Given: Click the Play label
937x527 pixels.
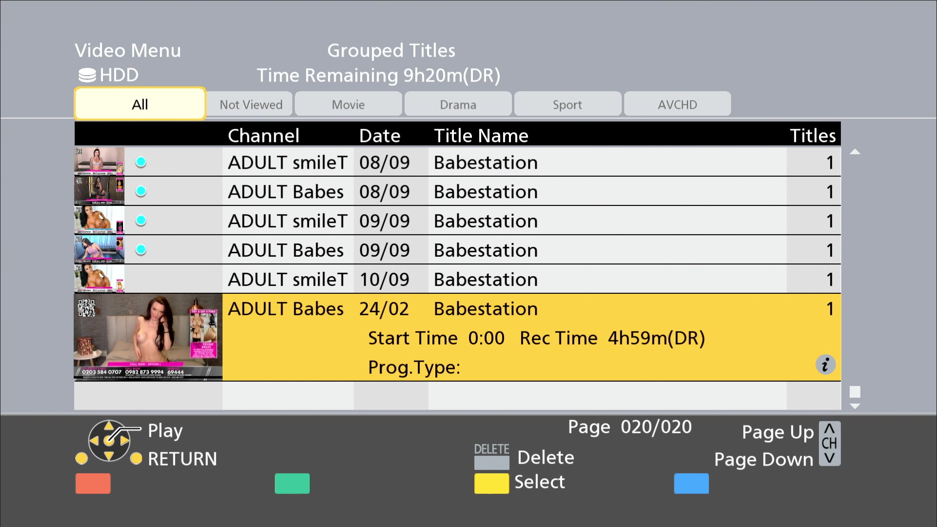Looking at the screenshot, I should click(165, 431).
